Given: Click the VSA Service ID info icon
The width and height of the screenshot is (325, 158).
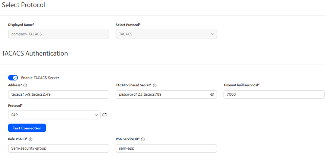Looking at the screenshot, I should [x=143, y=139].
